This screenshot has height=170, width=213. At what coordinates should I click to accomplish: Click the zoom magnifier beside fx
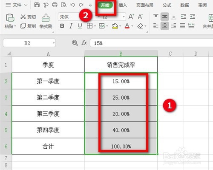75,42
